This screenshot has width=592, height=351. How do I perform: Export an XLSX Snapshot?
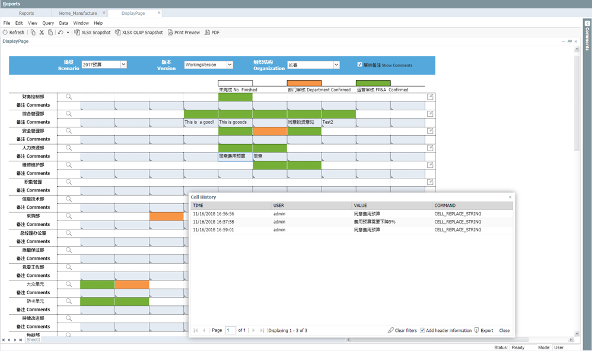point(93,33)
